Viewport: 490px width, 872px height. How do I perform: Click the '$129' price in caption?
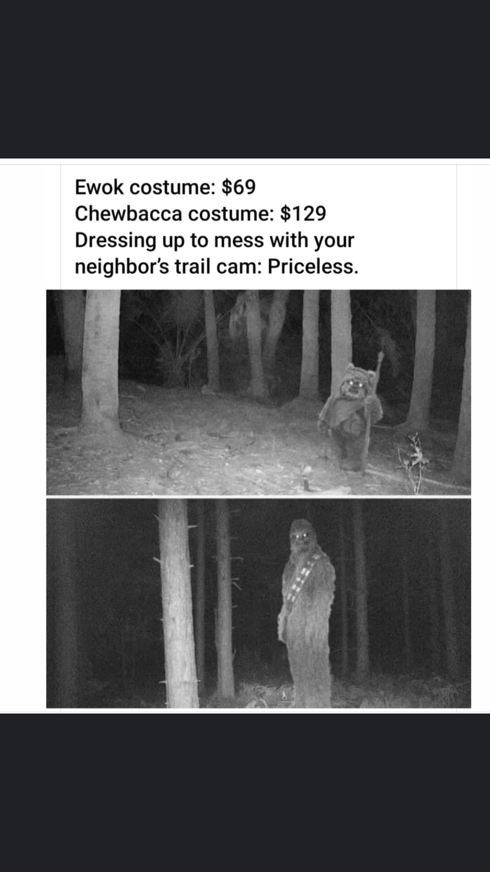pyautogui.click(x=303, y=214)
